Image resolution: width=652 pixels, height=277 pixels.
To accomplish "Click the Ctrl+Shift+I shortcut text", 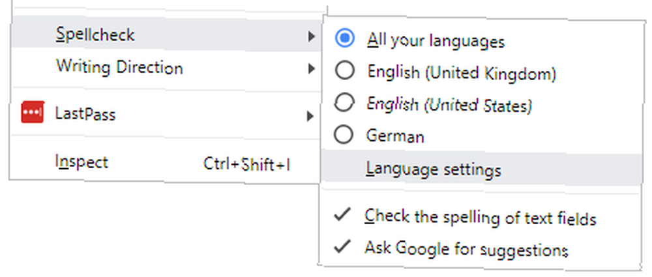I will point(246,164).
